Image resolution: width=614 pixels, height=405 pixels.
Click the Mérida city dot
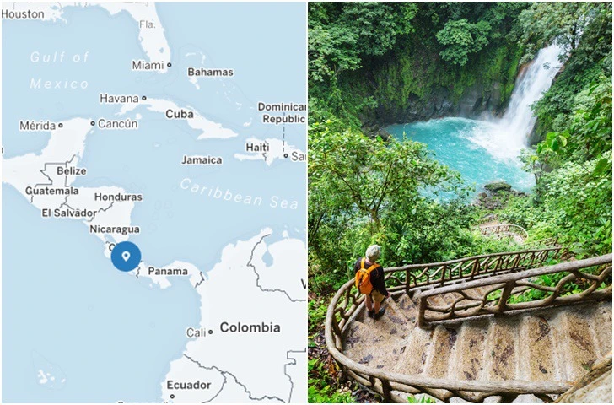click(61, 126)
